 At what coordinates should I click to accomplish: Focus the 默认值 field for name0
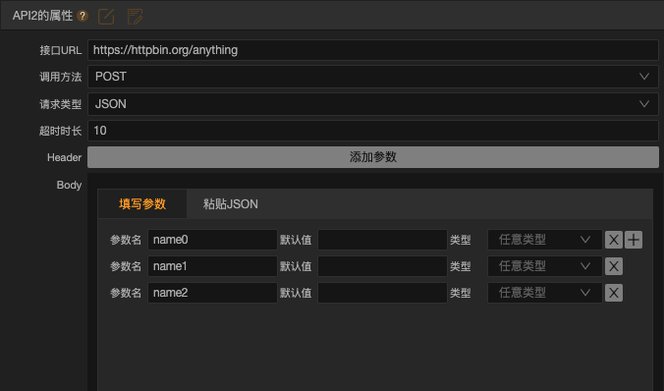pyautogui.click(x=382, y=240)
